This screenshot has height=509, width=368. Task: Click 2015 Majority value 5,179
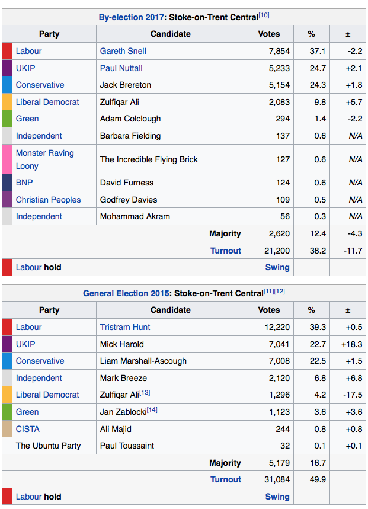[280, 463]
